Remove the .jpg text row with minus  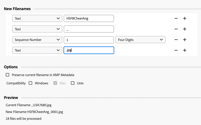point(176,50)
